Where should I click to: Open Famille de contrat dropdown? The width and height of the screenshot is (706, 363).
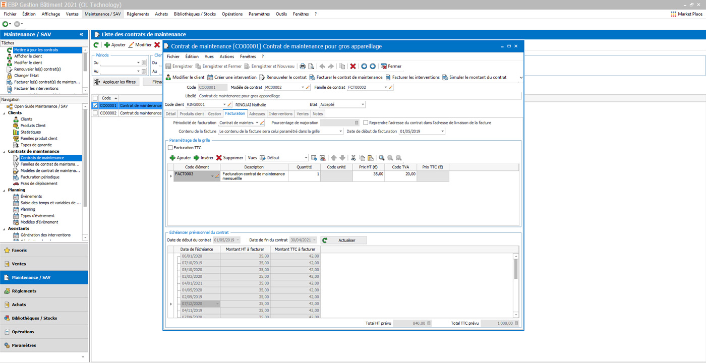(386, 88)
